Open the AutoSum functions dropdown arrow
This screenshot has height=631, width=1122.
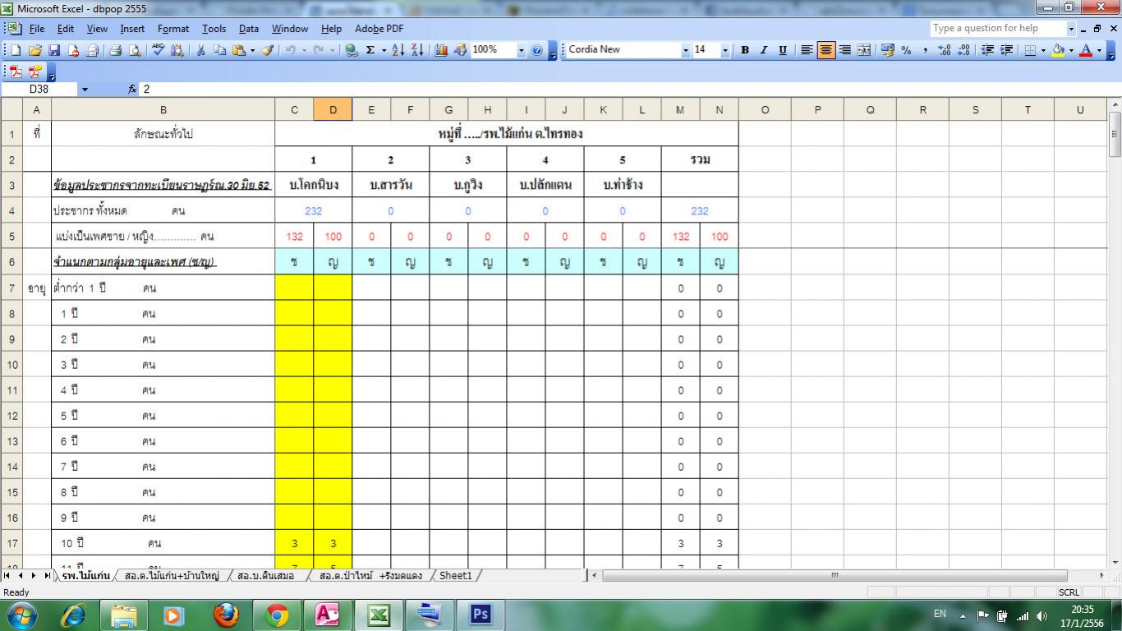point(384,50)
